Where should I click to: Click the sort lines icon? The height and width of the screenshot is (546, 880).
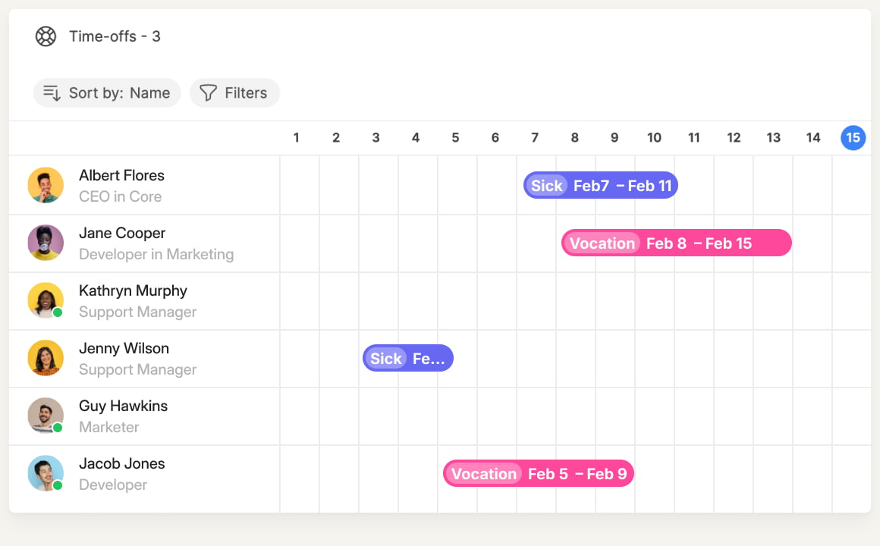[x=52, y=93]
